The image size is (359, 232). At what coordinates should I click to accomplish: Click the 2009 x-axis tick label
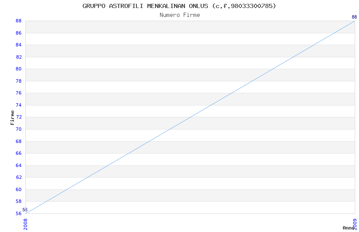tap(355, 224)
